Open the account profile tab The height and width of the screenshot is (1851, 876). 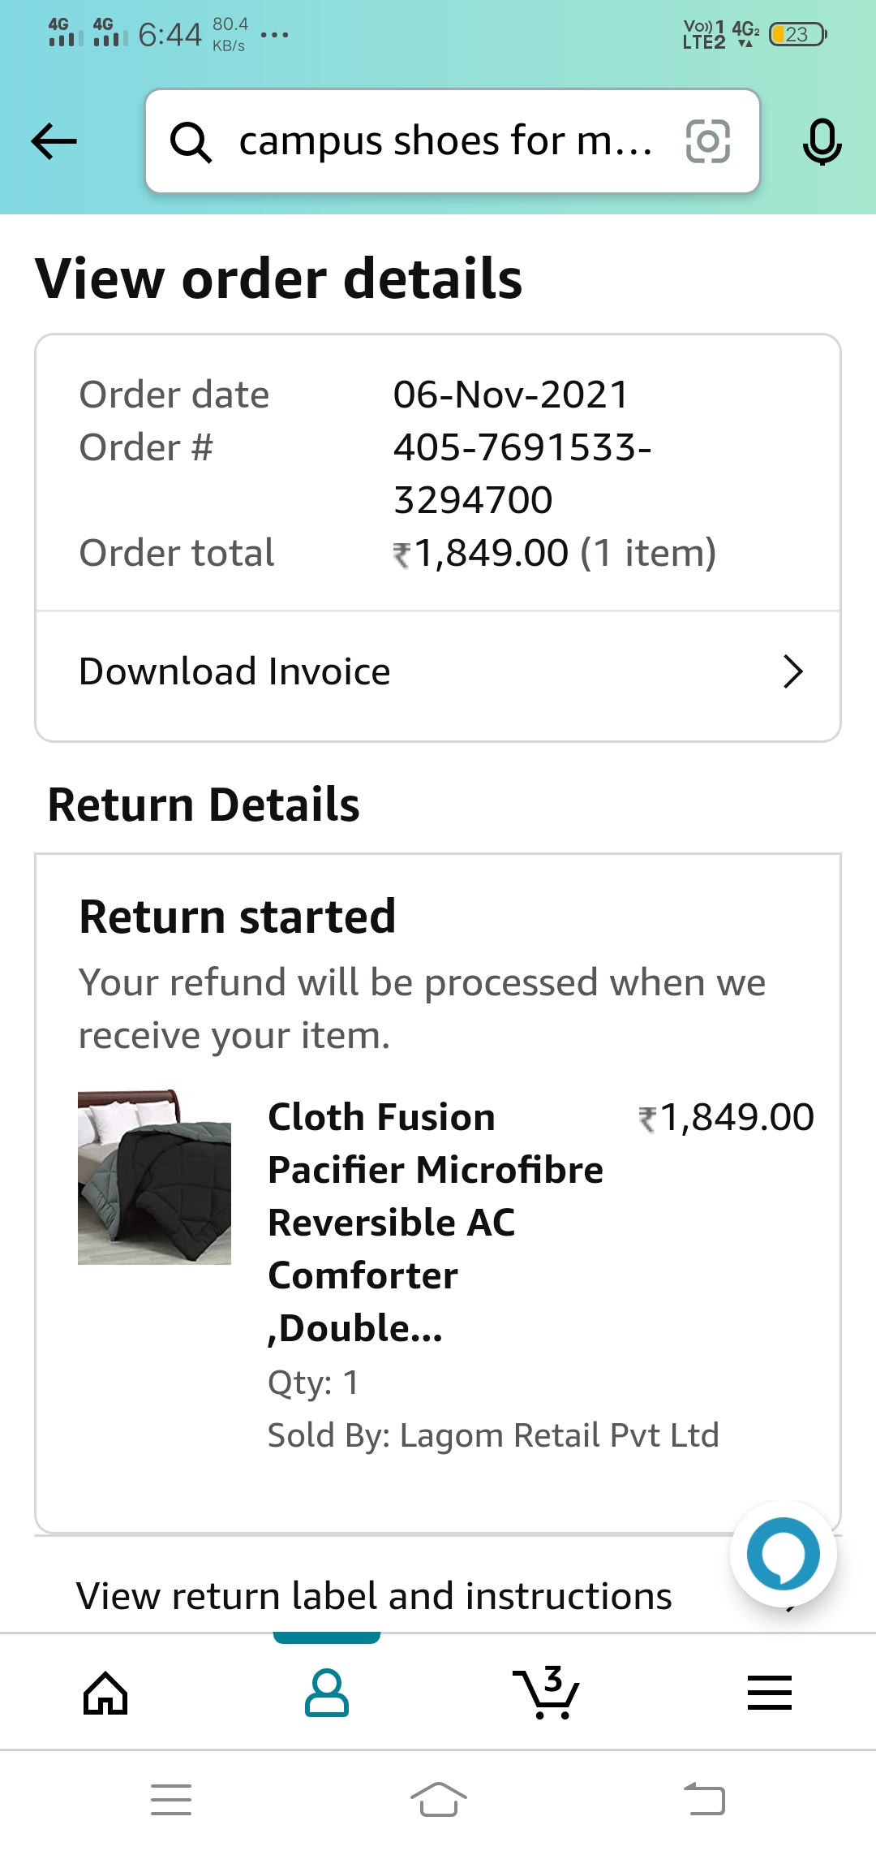pyautogui.click(x=327, y=1693)
